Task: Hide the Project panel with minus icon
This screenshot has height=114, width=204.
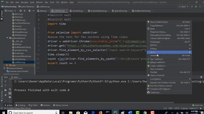Action: (x=33, y=11)
